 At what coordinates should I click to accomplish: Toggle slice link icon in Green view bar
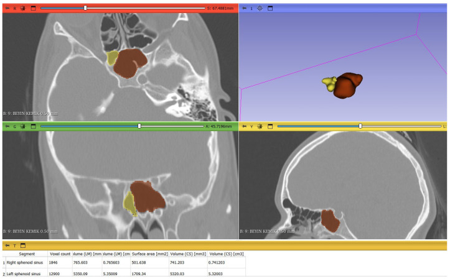(x=23, y=126)
